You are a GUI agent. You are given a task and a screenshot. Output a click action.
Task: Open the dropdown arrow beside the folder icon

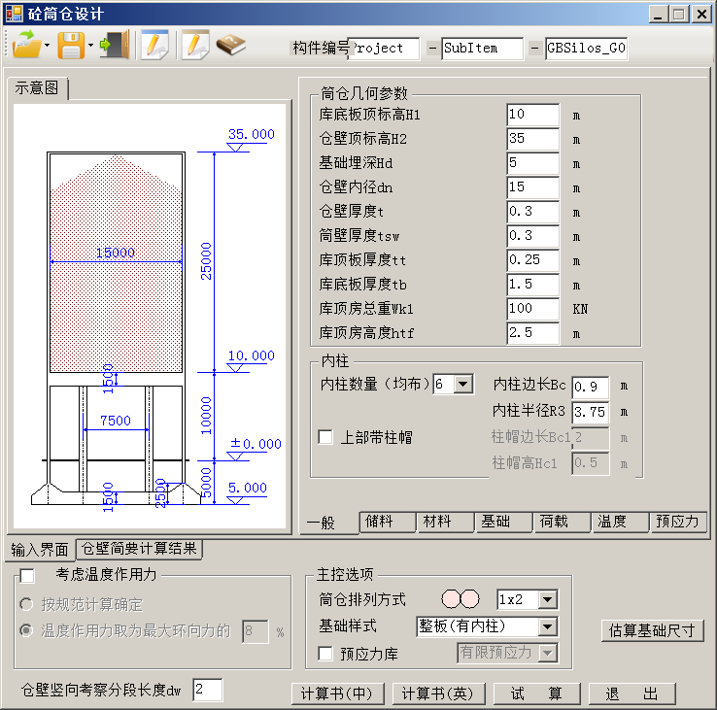click(47, 45)
